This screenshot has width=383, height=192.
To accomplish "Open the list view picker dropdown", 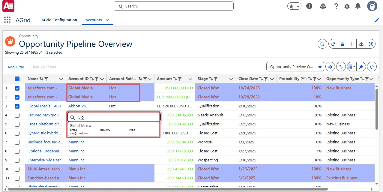I will [x=295, y=67].
